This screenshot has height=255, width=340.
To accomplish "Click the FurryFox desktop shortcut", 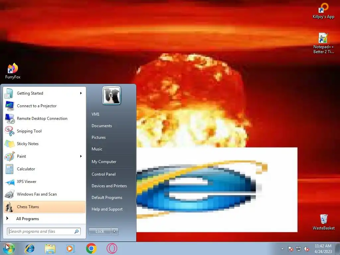I will tap(13, 71).
